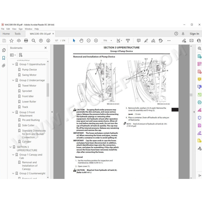This screenshot has width=202, height=202.
Task: Open the Window menu
Action: [29, 29]
